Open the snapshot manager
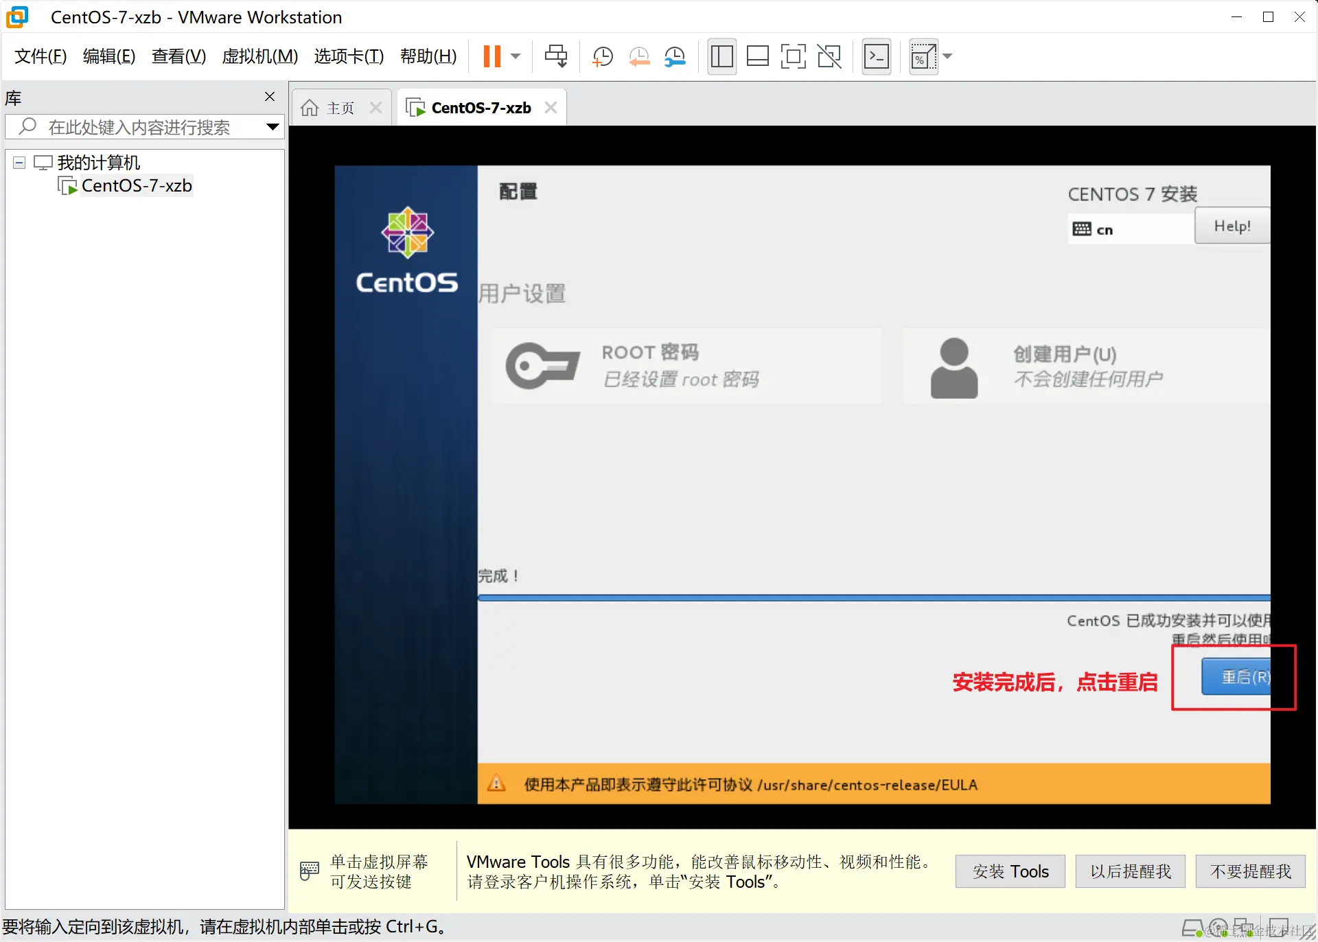The height and width of the screenshot is (942, 1318). click(675, 56)
